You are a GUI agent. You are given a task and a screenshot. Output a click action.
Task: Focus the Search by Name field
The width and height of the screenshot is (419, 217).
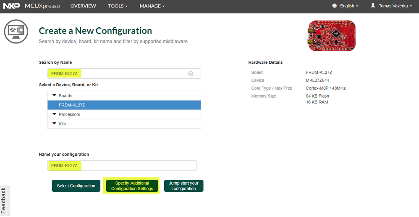coord(124,74)
